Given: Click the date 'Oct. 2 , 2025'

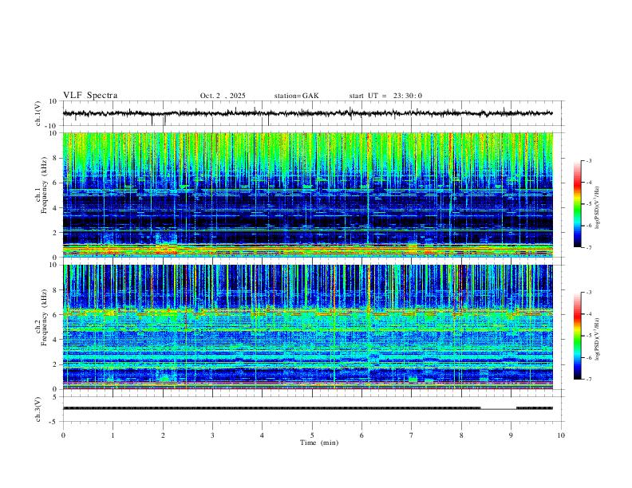Looking at the screenshot, I should (x=223, y=96).
